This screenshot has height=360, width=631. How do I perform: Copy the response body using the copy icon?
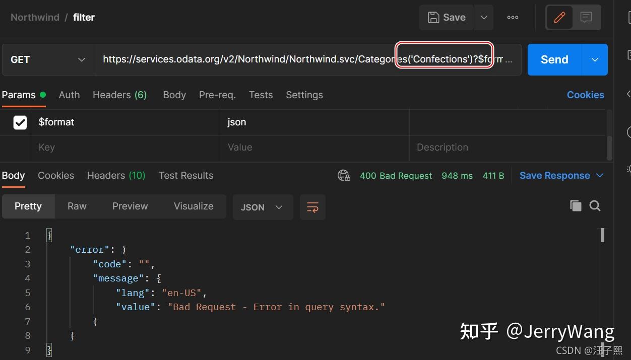576,205
